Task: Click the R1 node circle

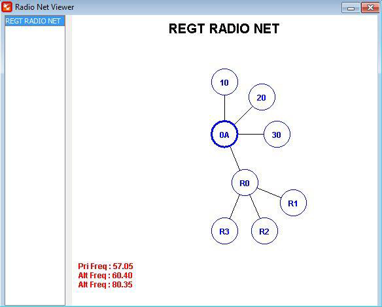Action: (293, 203)
